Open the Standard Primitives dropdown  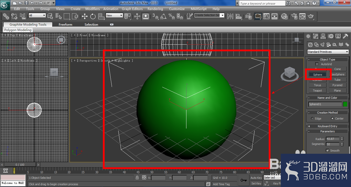click(328, 52)
